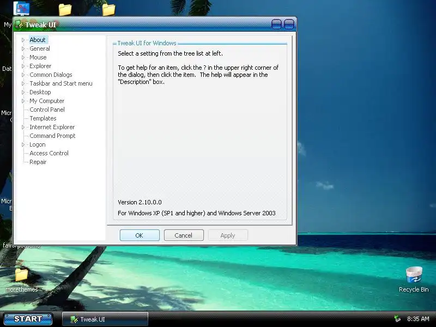Select Logon in the settings tree
The image size is (436, 327).
tap(38, 144)
